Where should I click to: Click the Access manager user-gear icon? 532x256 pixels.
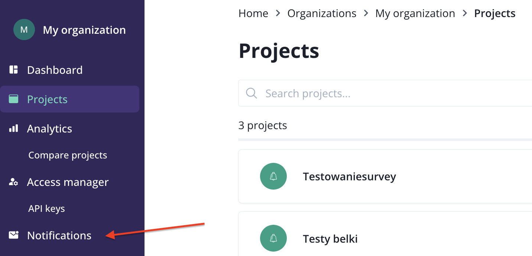pyautogui.click(x=14, y=182)
